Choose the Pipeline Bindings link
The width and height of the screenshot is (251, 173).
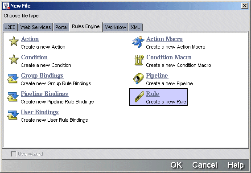45,94
